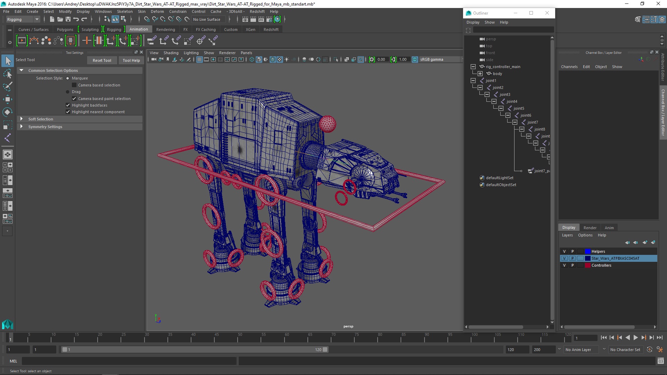Screen dimensions: 667x375
Task: Click the Auto Keyframe toggle icon
Action: tap(650, 350)
